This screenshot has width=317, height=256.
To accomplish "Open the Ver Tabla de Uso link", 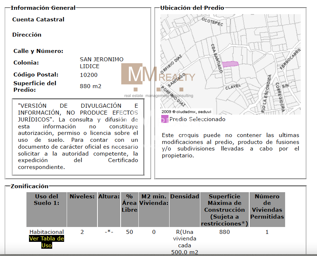I will point(46,242).
